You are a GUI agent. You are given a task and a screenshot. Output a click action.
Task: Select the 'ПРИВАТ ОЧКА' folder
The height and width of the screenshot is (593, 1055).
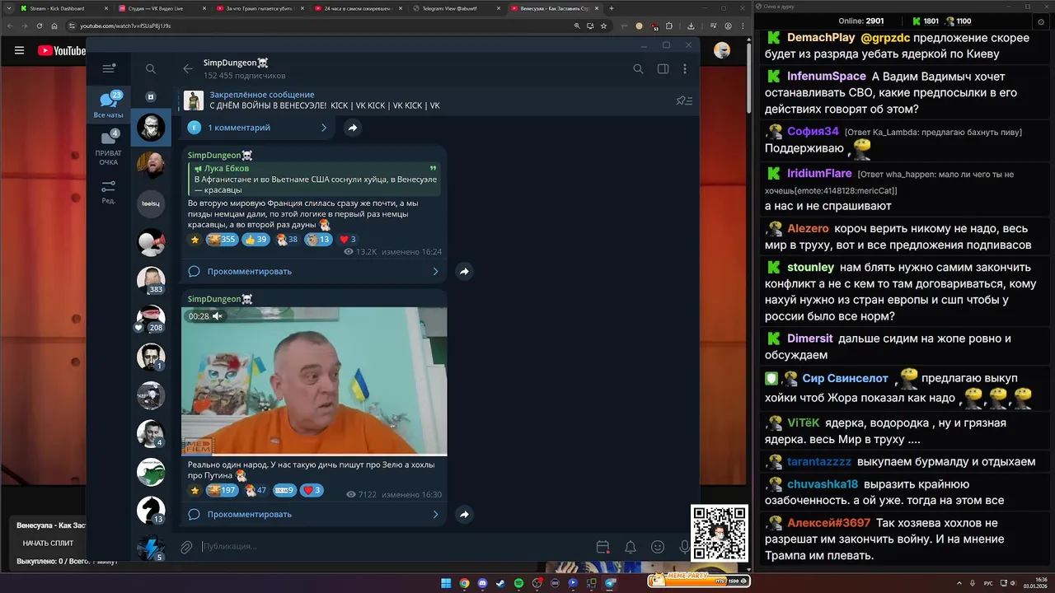point(108,147)
